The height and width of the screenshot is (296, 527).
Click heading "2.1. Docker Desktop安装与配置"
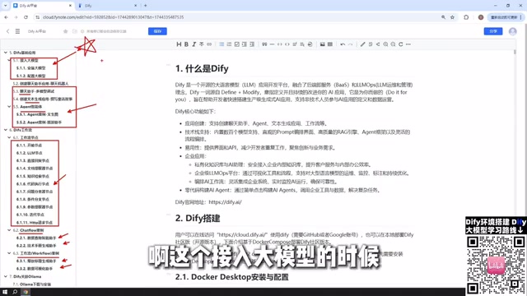[232, 277]
